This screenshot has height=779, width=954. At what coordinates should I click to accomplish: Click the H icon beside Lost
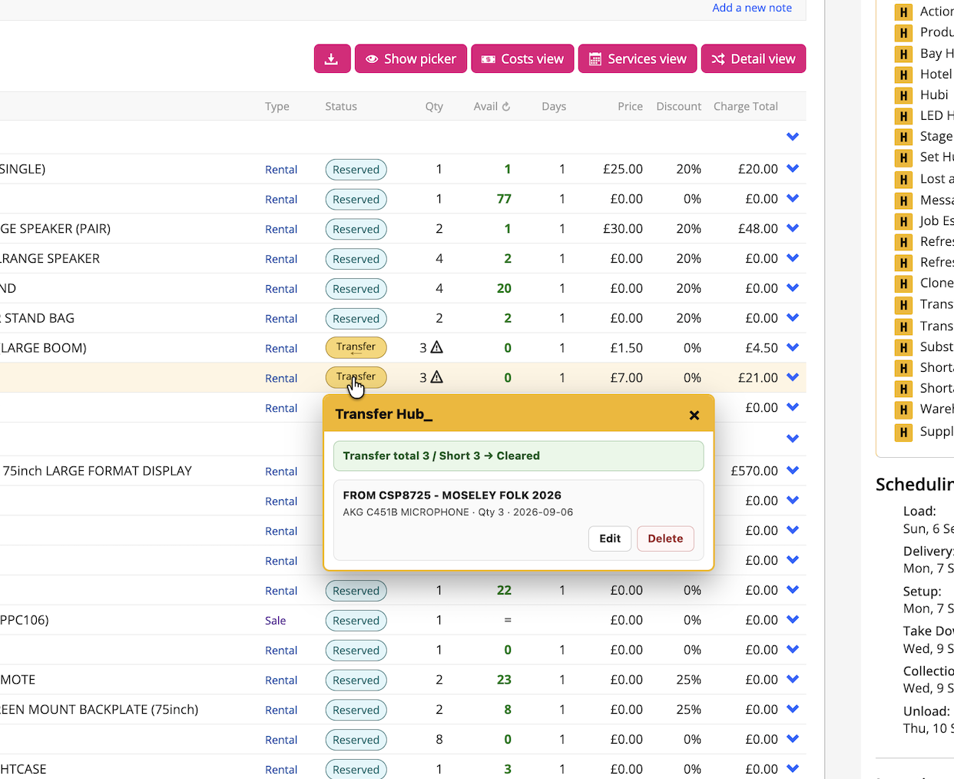[903, 179]
